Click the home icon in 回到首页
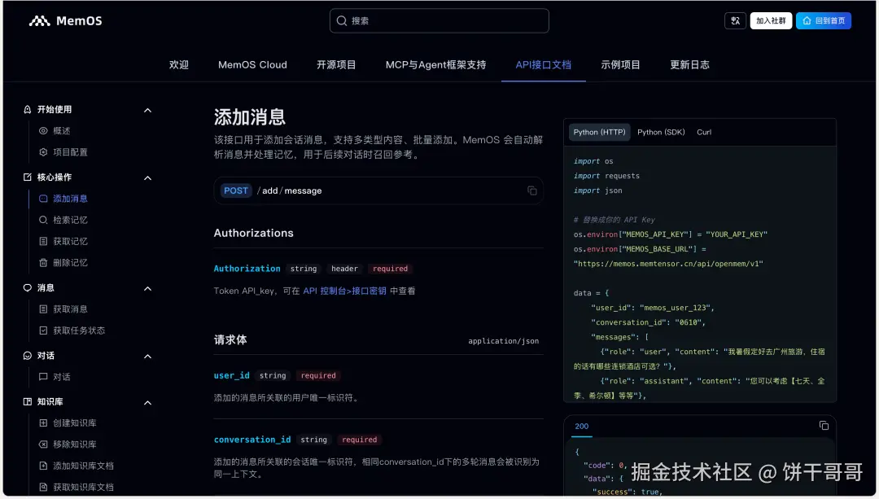The image size is (879, 499). pos(807,20)
